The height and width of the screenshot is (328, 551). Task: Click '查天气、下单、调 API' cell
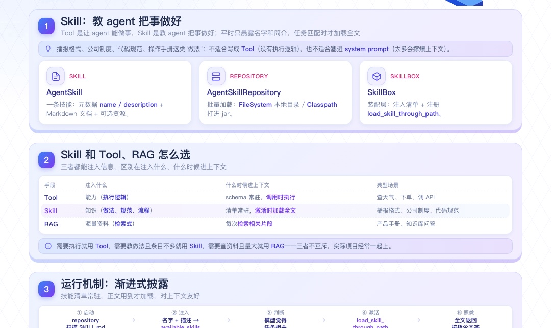coord(406,197)
